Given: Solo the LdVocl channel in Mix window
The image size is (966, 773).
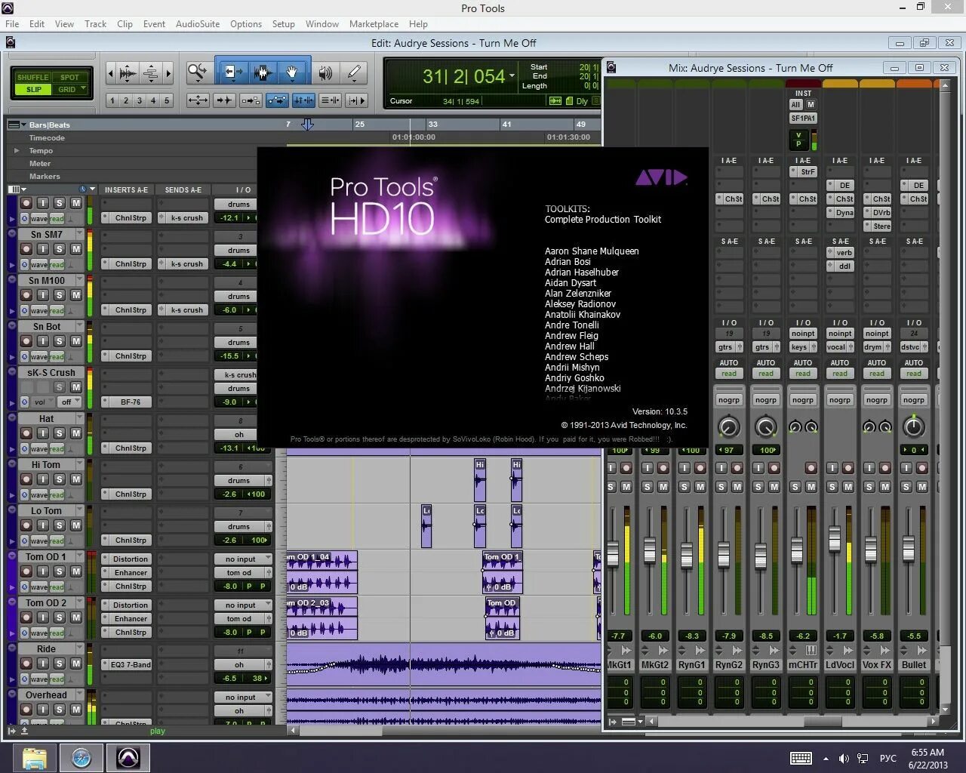Looking at the screenshot, I should pyautogui.click(x=832, y=488).
